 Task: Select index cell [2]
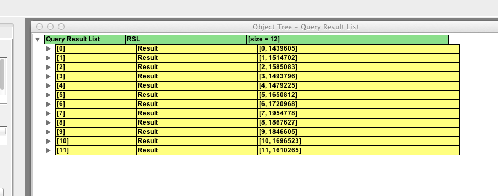(96, 67)
